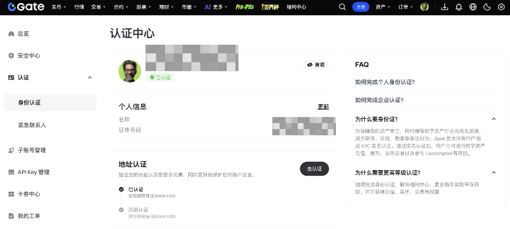
Task: Open the 理财 dropdown menu
Action: point(166,7)
